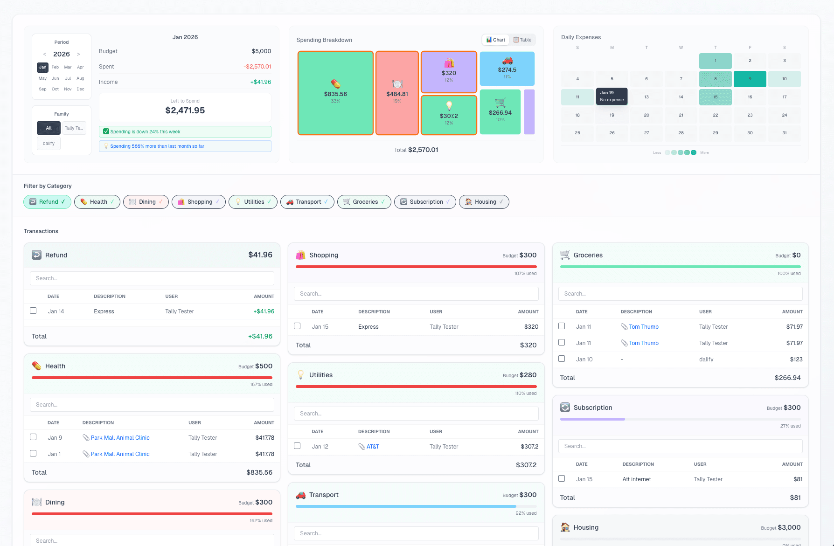This screenshot has height=546, width=834.
Task: Select the Jan 9 Park Mall Animal Clinic checkbox
Action: pyautogui.click(x=33, y=437)
